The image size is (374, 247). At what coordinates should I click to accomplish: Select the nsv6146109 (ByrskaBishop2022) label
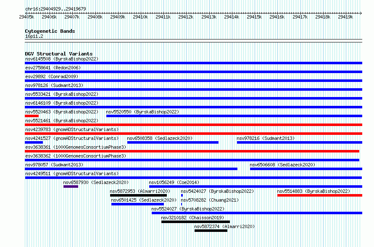(62, 103)
